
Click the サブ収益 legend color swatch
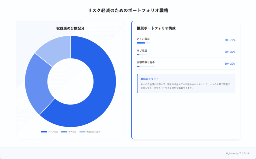(64, 132)
